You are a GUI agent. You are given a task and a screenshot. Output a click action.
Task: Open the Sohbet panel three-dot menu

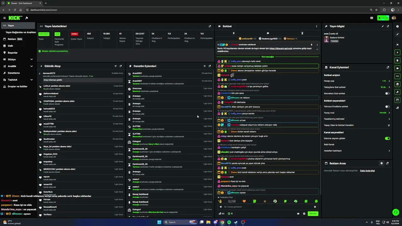click(x=317, y=26)
